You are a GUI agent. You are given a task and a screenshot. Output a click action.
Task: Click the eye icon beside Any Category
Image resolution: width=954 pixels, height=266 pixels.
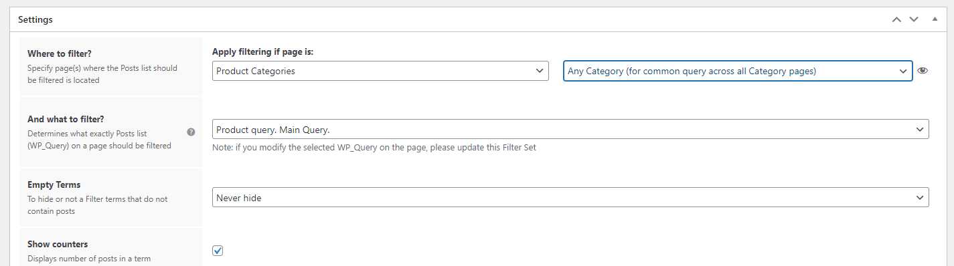(923, 71)
